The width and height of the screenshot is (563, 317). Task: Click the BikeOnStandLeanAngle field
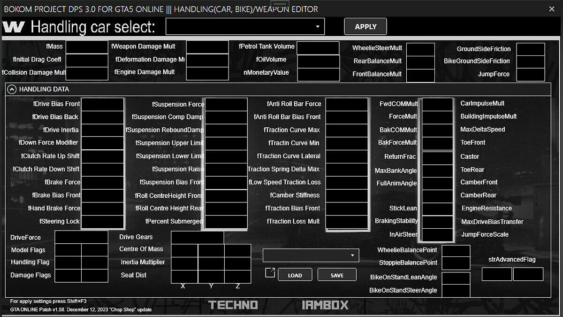pos(456,278)
